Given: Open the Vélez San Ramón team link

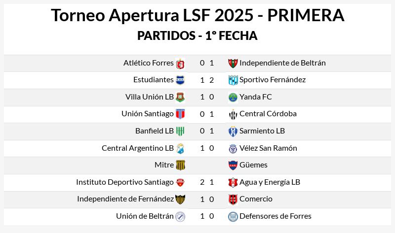Looking at the screenshot, I should (x=268, y=148).
